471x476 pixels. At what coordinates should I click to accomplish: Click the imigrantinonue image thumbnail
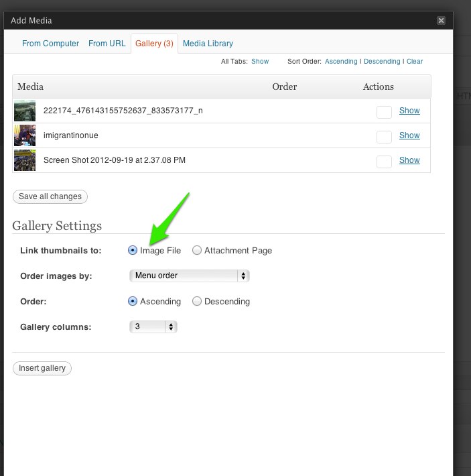pyautogui.click(x=25, y=135)
